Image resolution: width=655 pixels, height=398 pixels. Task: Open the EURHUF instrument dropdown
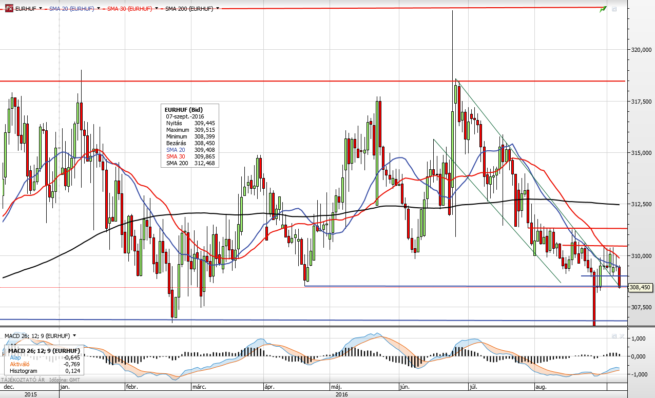40,9
